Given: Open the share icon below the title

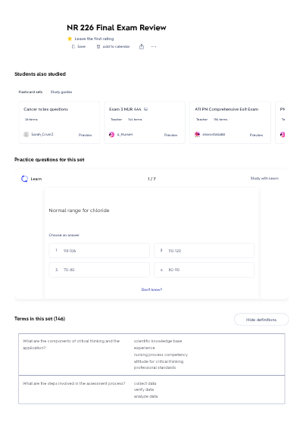Looking at the screenshot, I should click(142, 47).
